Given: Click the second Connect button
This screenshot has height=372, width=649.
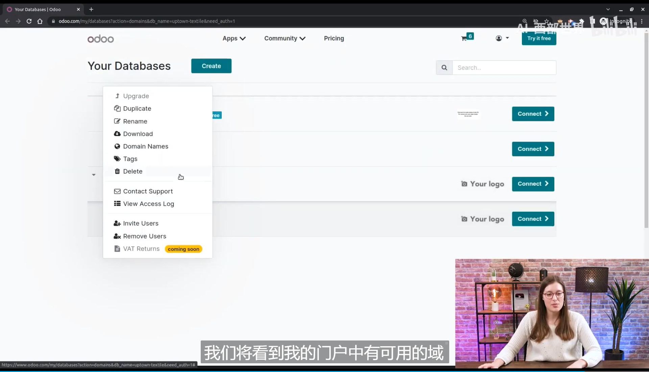Looking at the screenshot, I should tap(533, 149).
